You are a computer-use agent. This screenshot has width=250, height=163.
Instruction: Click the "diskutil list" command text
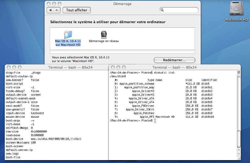164,73
